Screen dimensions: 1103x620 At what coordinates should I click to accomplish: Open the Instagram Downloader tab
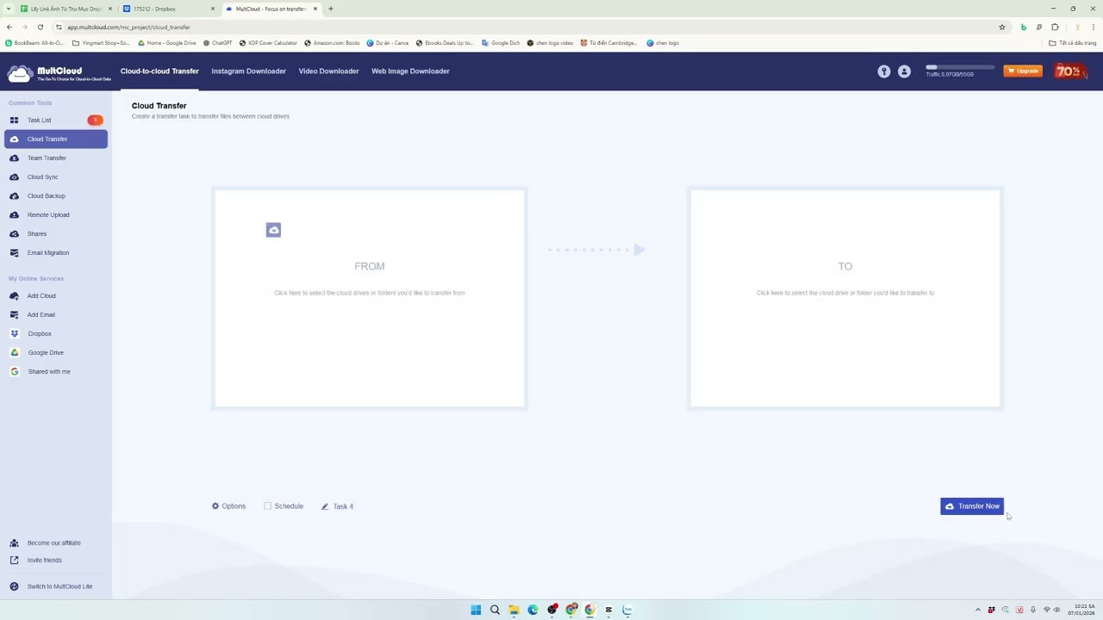pos(248,71)
